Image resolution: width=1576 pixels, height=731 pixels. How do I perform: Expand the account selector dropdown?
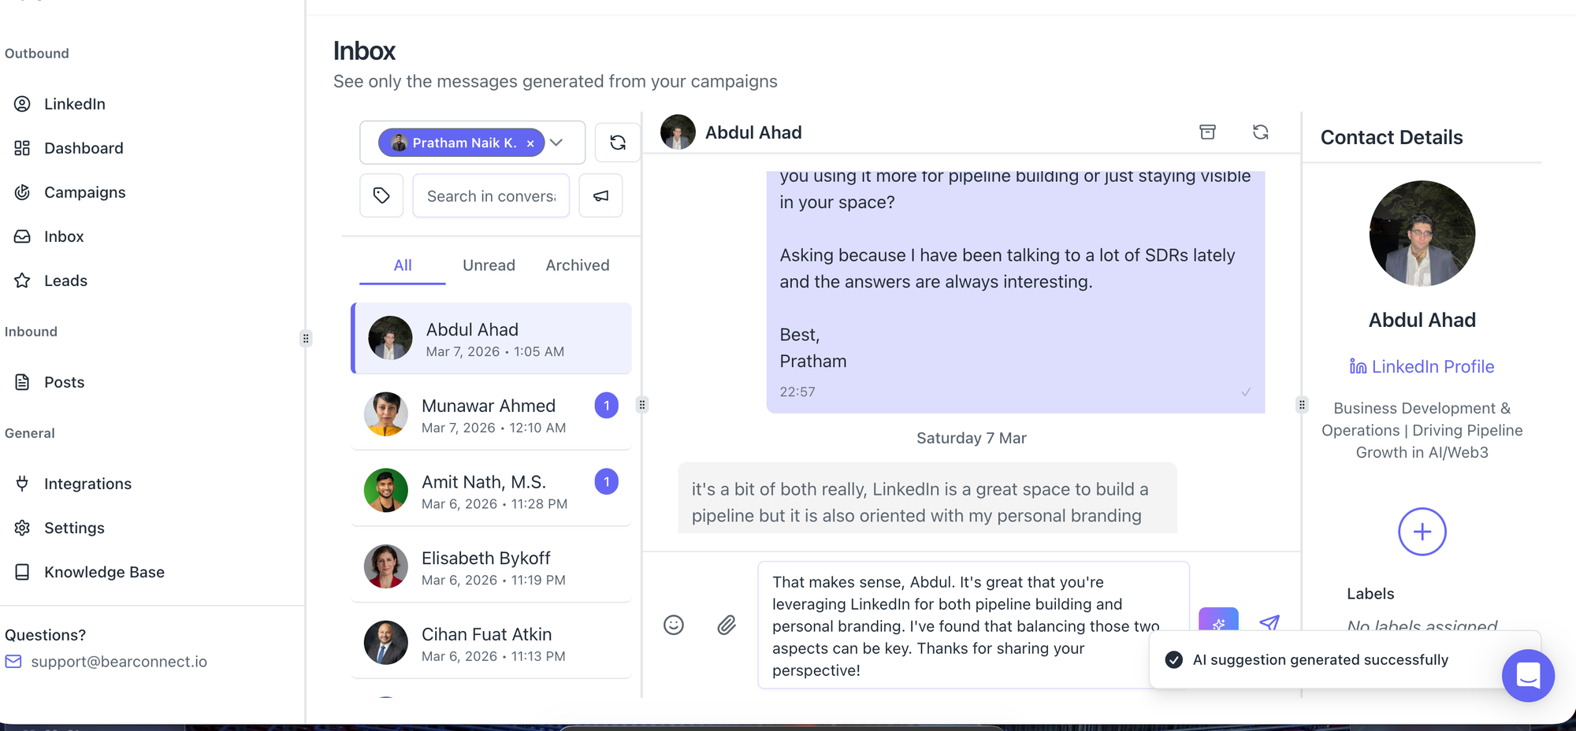click(557, 143)
